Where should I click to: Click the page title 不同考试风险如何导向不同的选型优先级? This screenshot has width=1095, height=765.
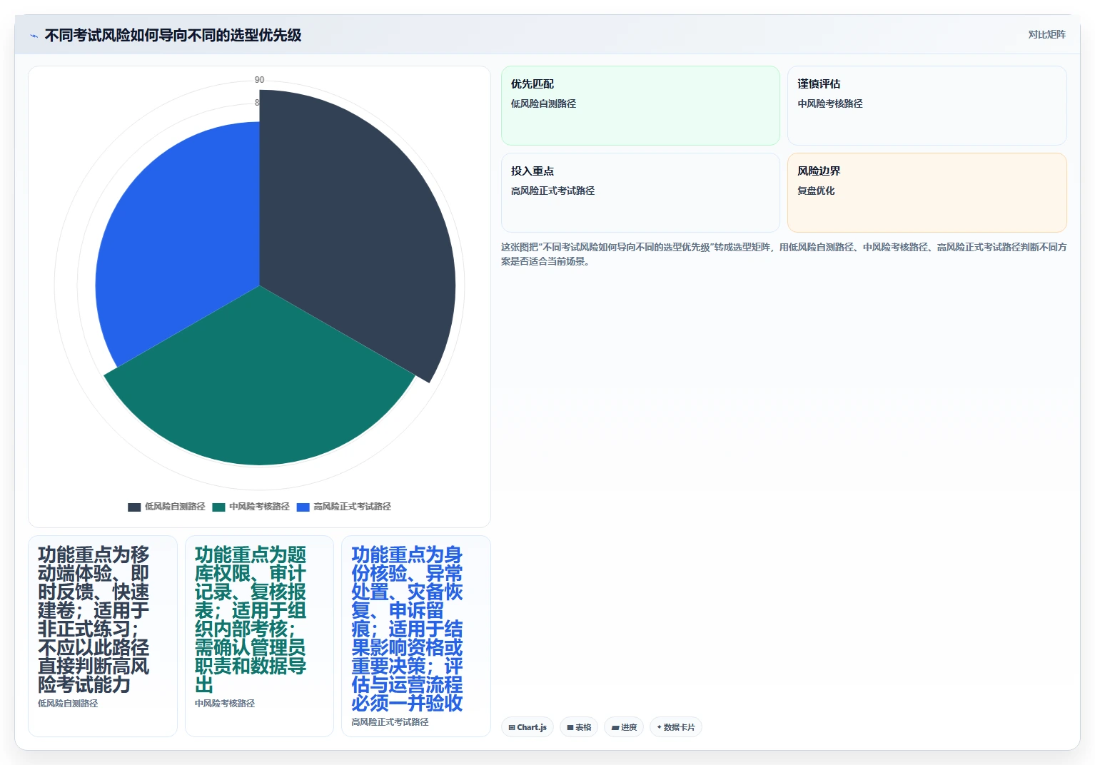[173, 35]
